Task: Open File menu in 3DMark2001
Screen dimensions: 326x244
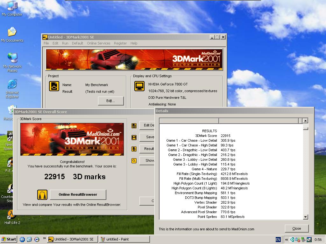Action: pyautogui.click(x=46, y=43)
